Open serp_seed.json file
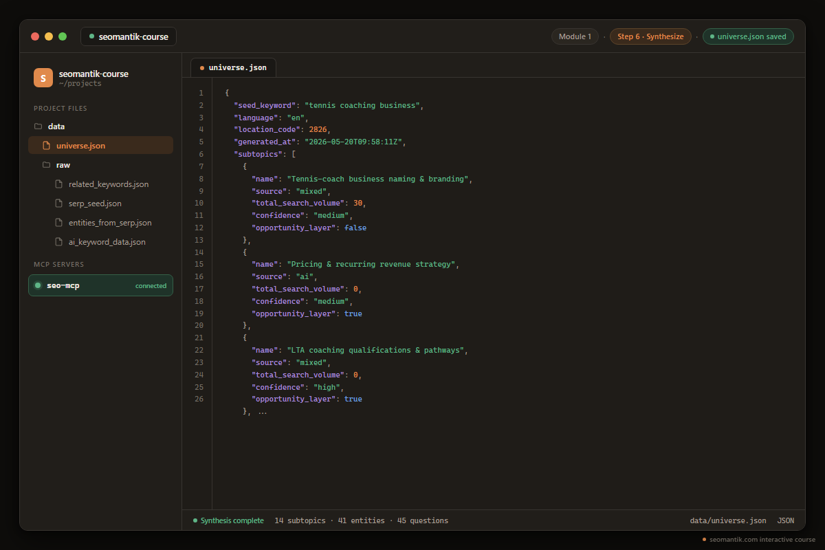Image resolution: width=825 pixels, height=550 pixels. pyautogui.click(x=100, y=203)
